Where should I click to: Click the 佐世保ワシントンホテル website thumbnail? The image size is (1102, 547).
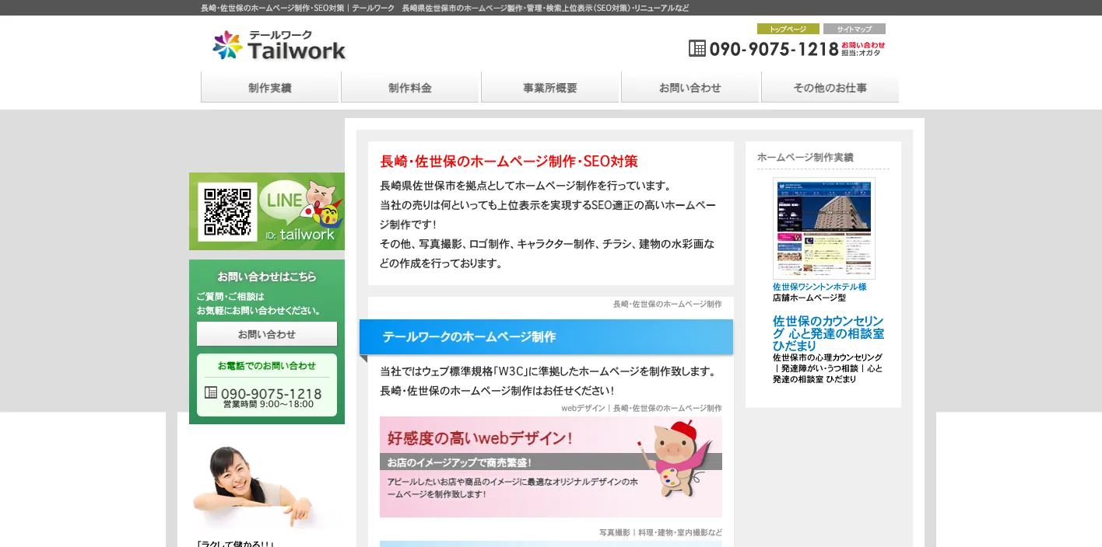pos(824,228)
